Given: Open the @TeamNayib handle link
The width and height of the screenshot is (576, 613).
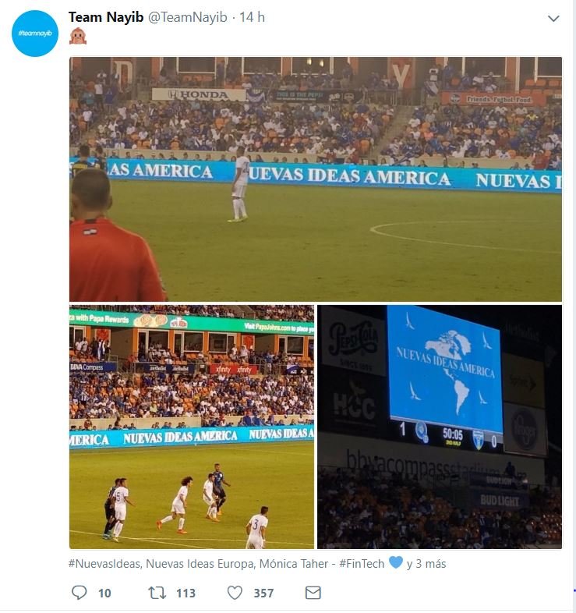Looking at the screenshot, I should point(187,17).
